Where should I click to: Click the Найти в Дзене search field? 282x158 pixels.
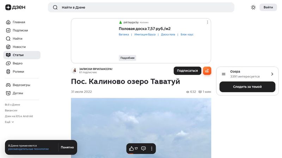(x=141, y=7)
